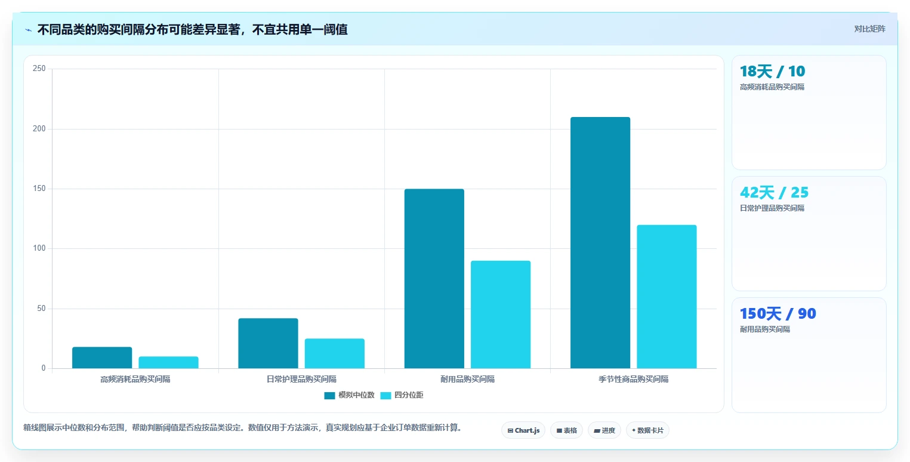This screenshot has height=462, width=910.
Task: Click the 耐用品购买间隔 axis label
Action: [x=467, y=379]
